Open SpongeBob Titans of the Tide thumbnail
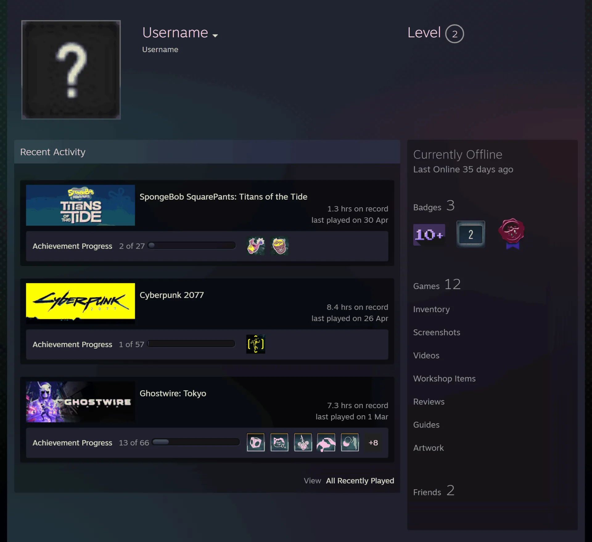This screenshot has width=592, height=542. (80, 205)
